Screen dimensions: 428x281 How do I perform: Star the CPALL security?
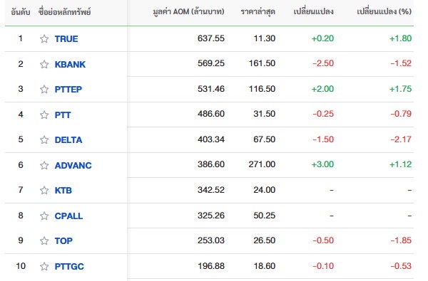tap(44, 216)
